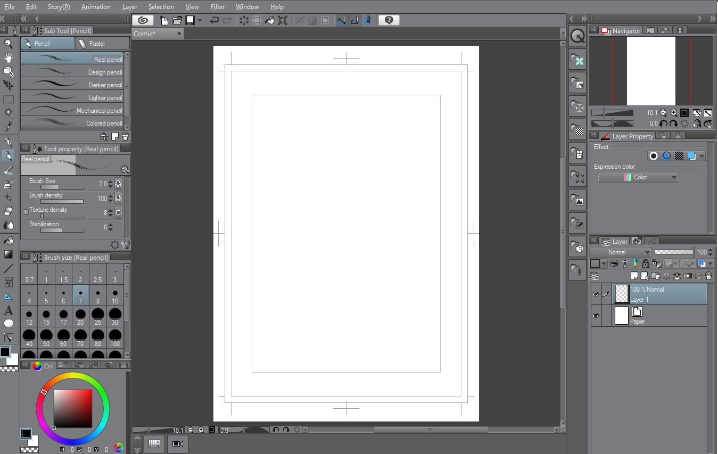Select the Darker pencil sub tool
This screenshot has height=454, width=718.
tap(72, 85)
